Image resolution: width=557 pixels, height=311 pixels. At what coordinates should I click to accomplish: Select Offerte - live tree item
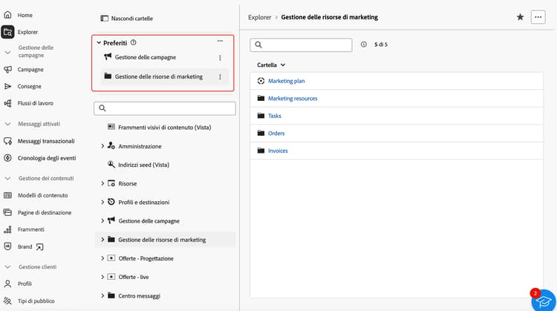134,277
